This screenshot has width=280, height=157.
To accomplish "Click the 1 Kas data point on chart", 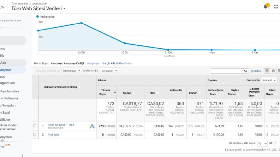I will (212, 50).
